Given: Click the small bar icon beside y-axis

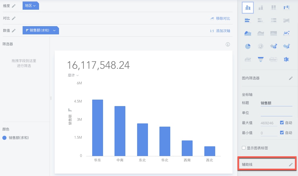Looking at the screenshot, I should (70, 110).
